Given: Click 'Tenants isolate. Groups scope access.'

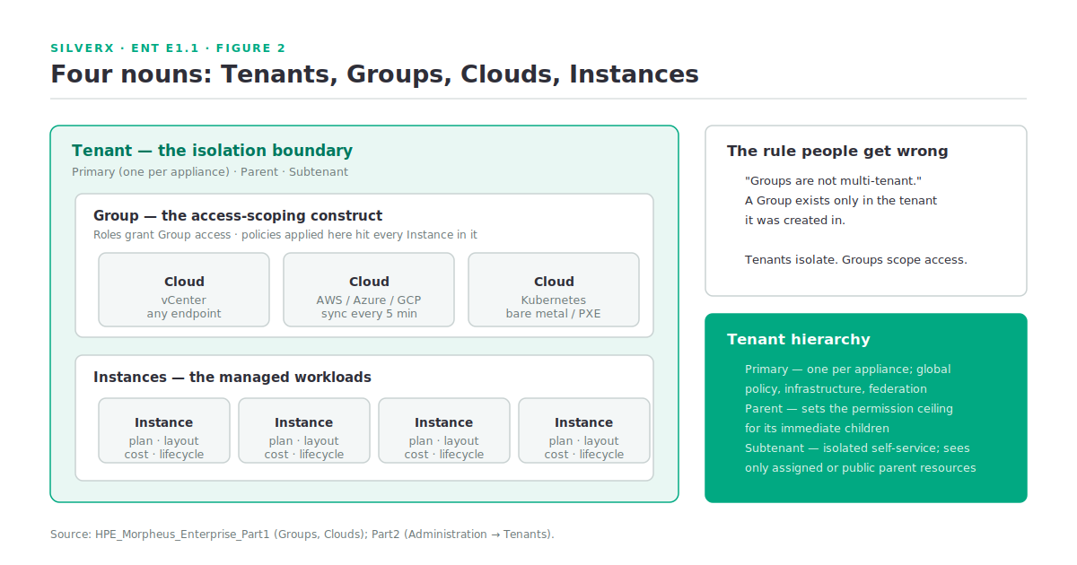Looking at the screenshot, I should [x=856, y=260].
